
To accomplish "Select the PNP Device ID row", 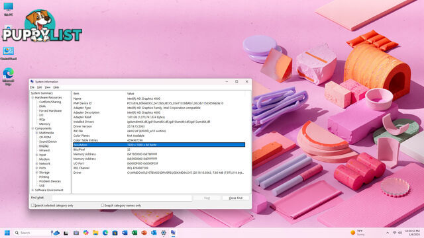I will (159, 103).
